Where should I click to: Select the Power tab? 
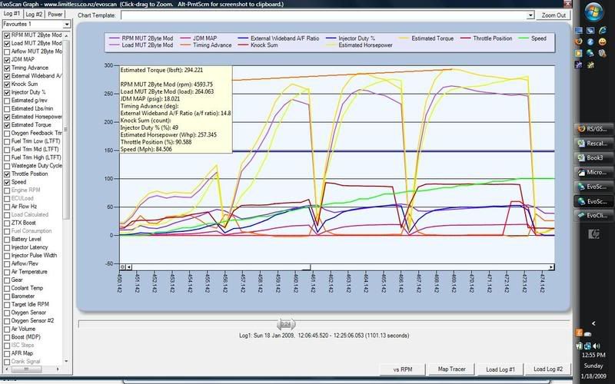55,14
